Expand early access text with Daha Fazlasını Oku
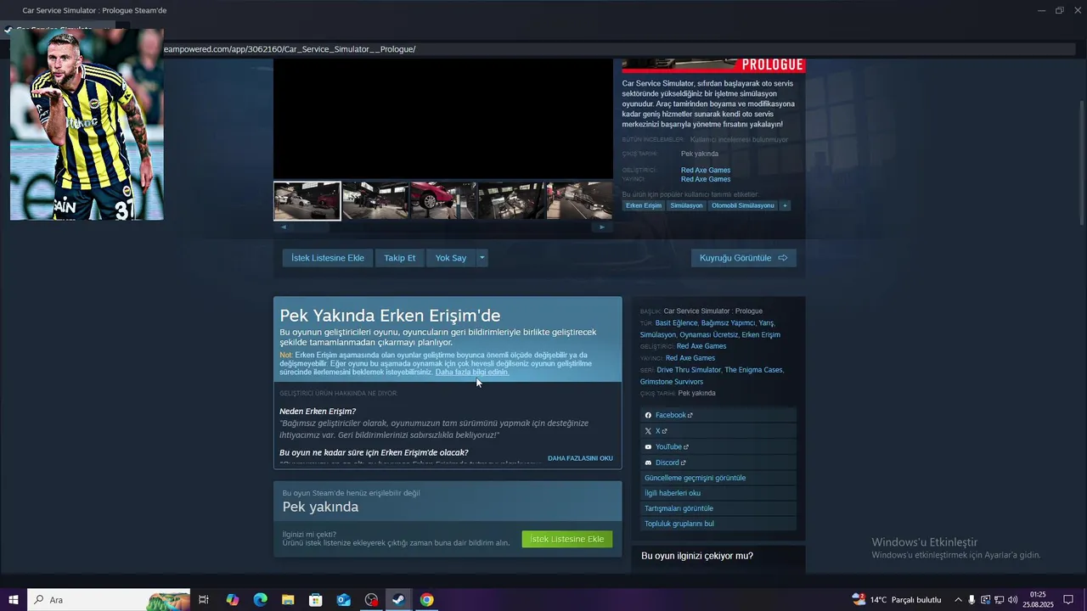Image resolution: width=1087 pixels, height=611 pixels. point(580,458)
